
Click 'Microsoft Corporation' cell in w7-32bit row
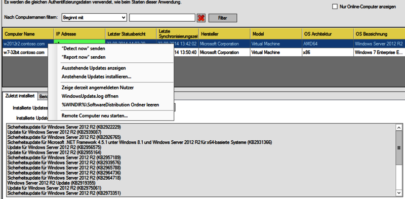[224, 52]
